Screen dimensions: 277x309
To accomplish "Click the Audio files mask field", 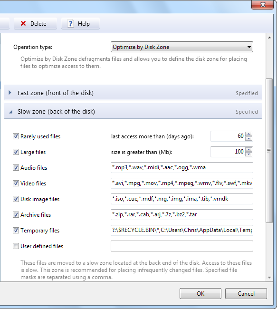I will click(182, 167).
